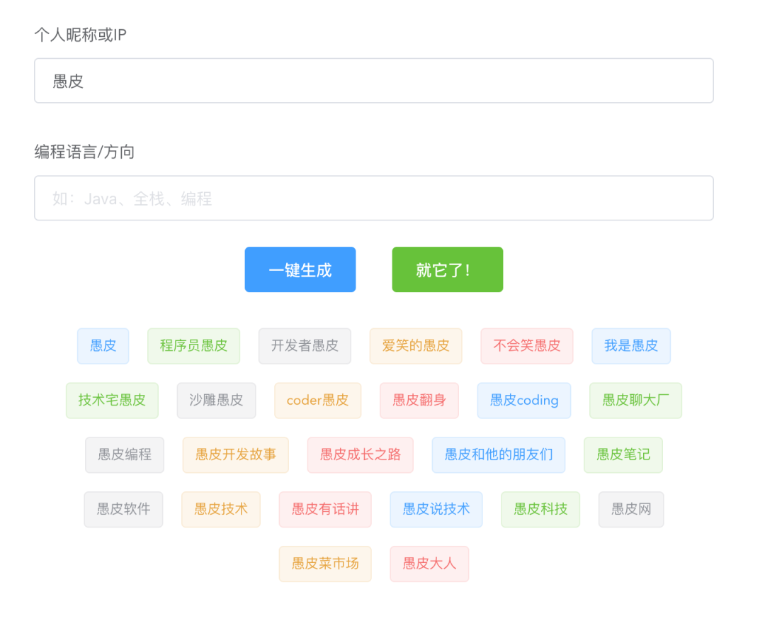Click the 就它了! confirm button
The height and width of the screenshot is (631, 765).
(x=447, y=269)
